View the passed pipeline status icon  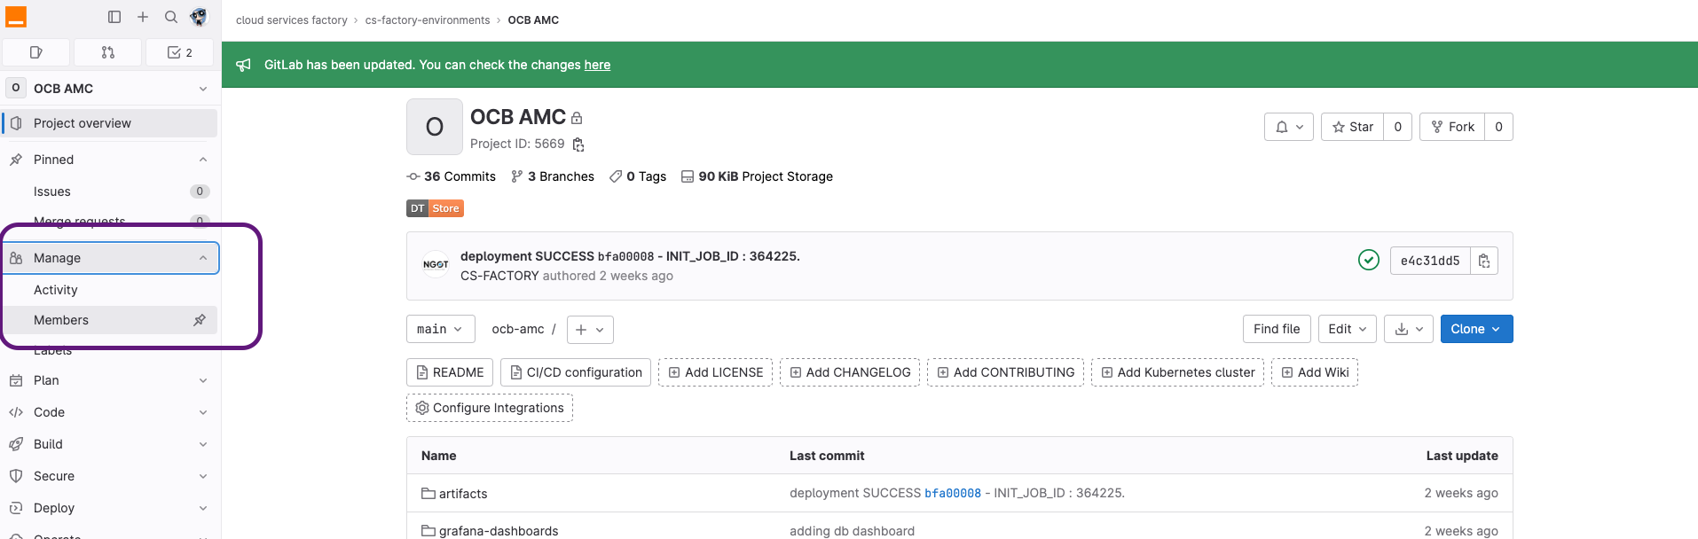[x=1369, y=260]
